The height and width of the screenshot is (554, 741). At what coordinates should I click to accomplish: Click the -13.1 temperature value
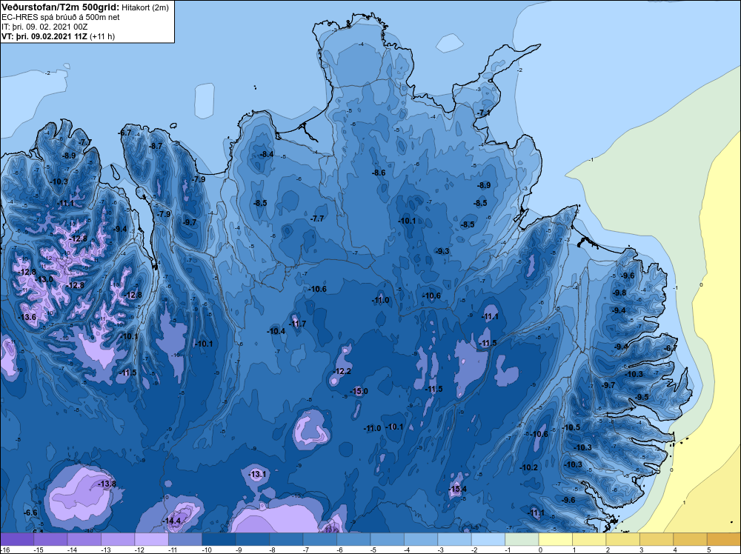258,474
